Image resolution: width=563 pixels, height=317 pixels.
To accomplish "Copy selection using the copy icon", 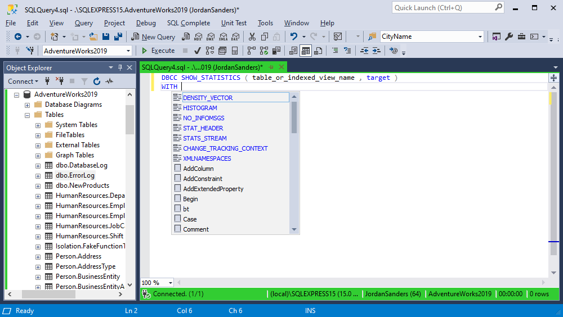I will (265, 37).
